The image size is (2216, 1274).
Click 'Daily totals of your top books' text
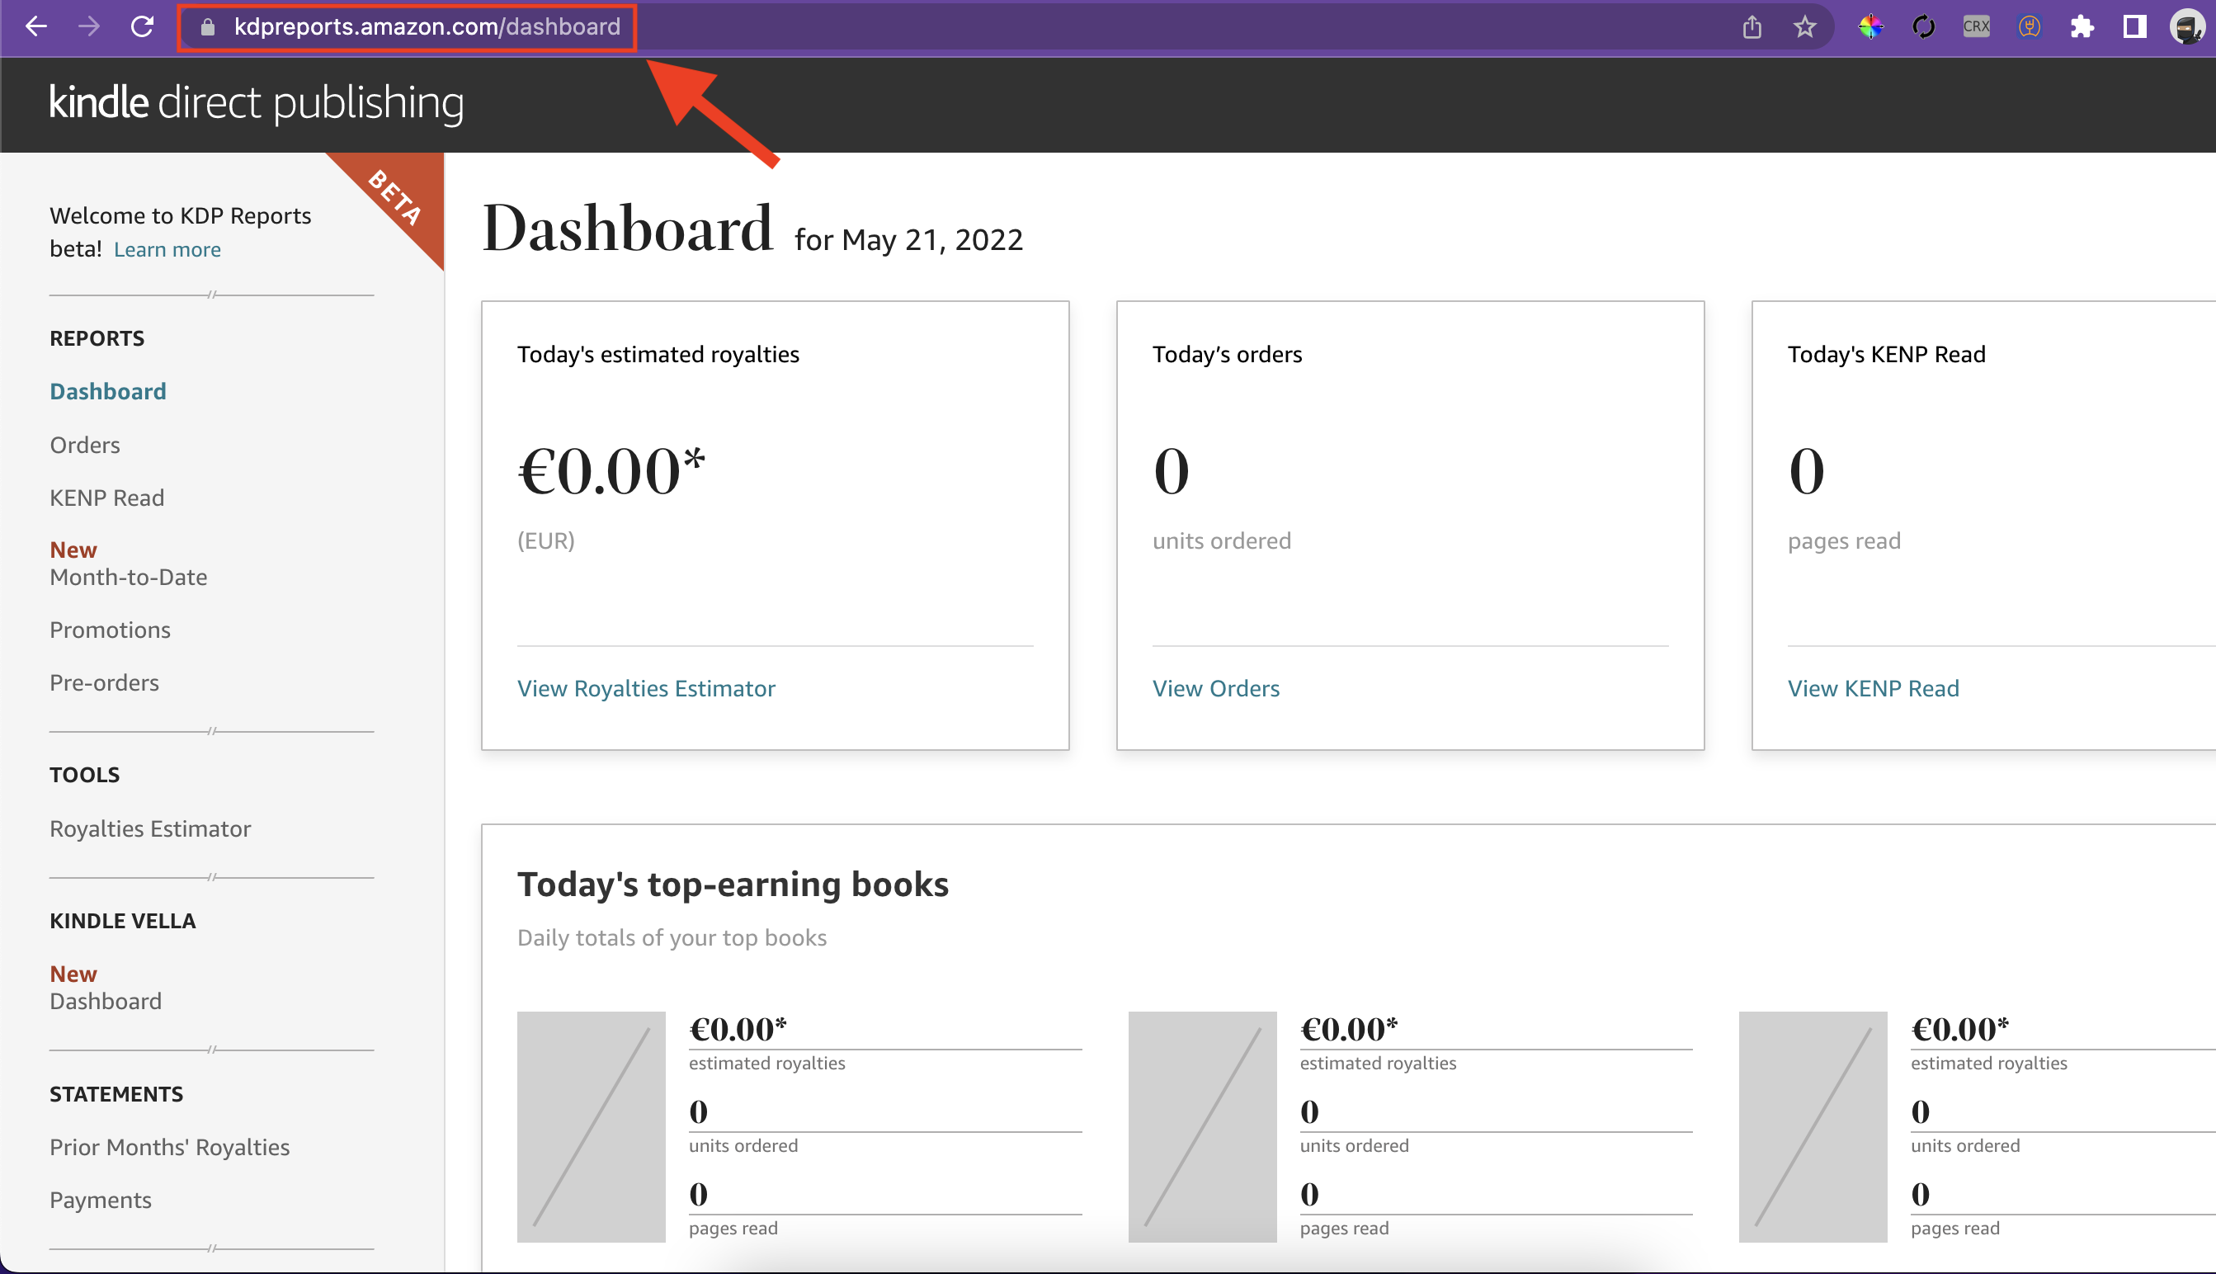[672, 937]
